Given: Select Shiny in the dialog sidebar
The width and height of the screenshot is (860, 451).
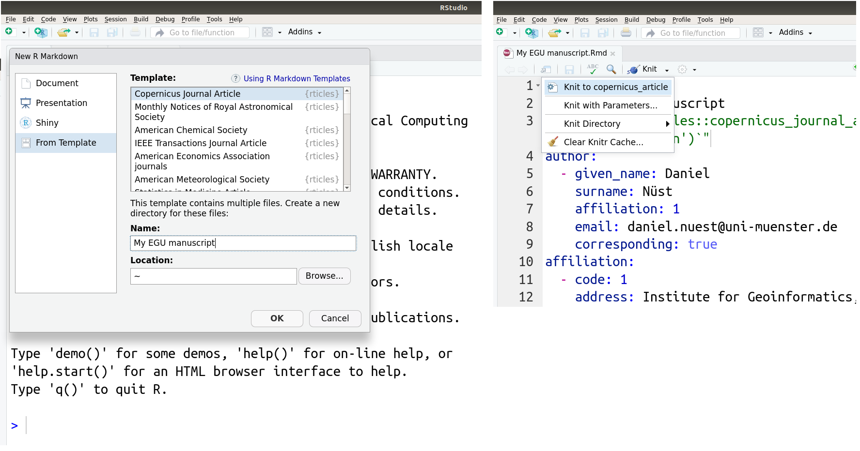Looking at the screenshot, I should click(66, 123).
